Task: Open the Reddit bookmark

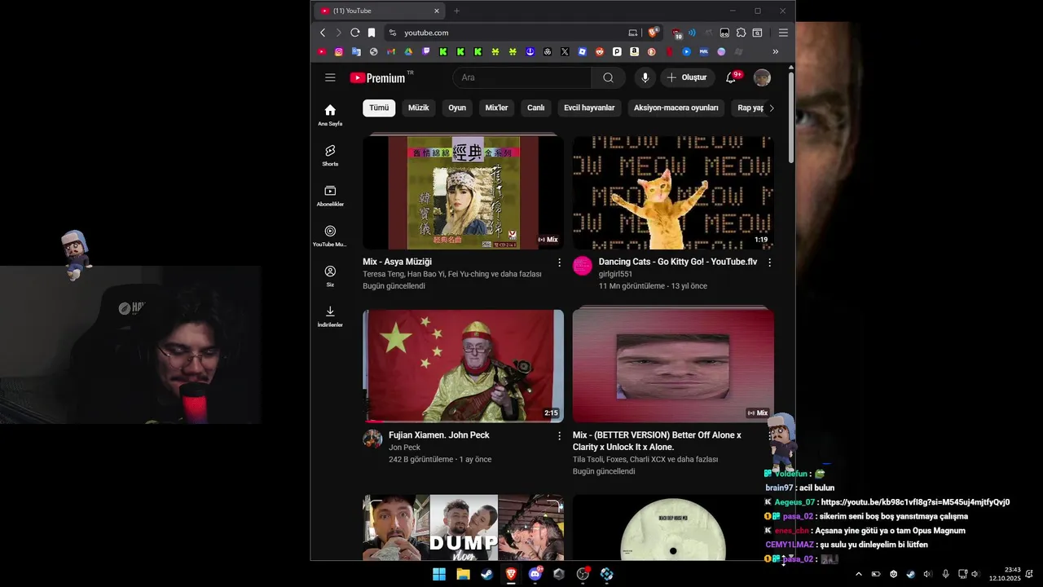Action: point(600,51)
